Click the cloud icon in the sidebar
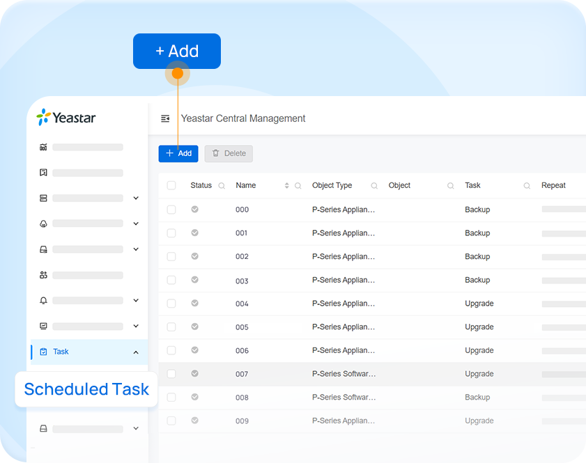Screen dimensions: 586x463 (43, 223)
